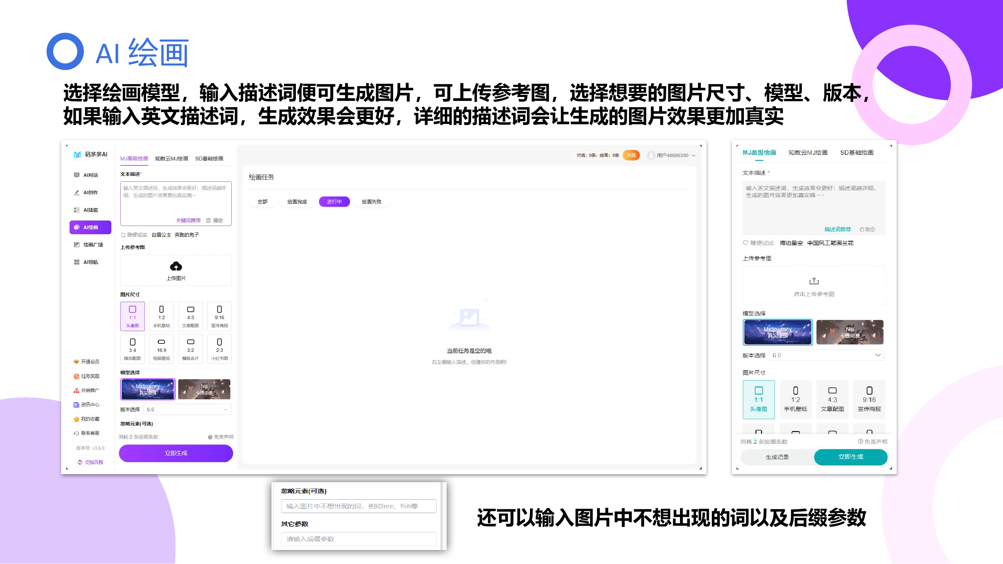The image size is (1003, 564).
Task: Click the AI对话 chat icon in sidebar
Action: point(77,175)
